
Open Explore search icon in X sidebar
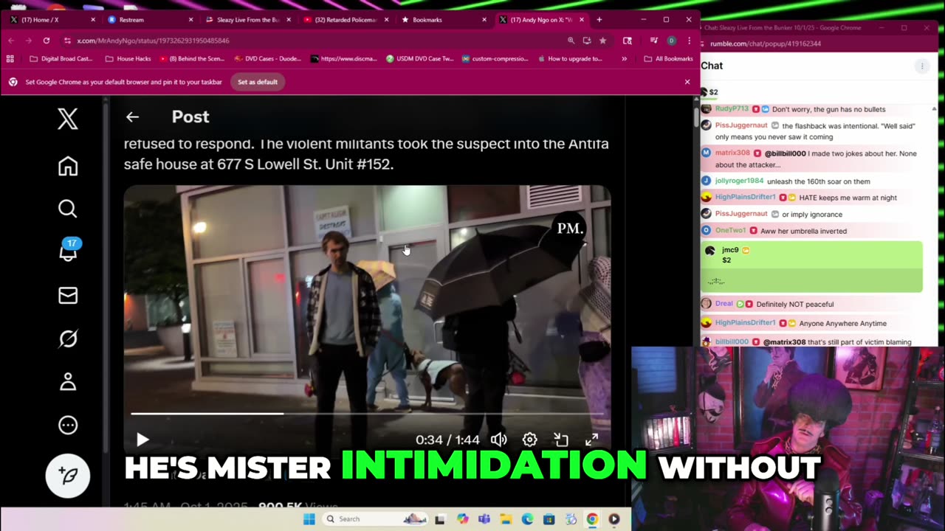click(68, 209)
